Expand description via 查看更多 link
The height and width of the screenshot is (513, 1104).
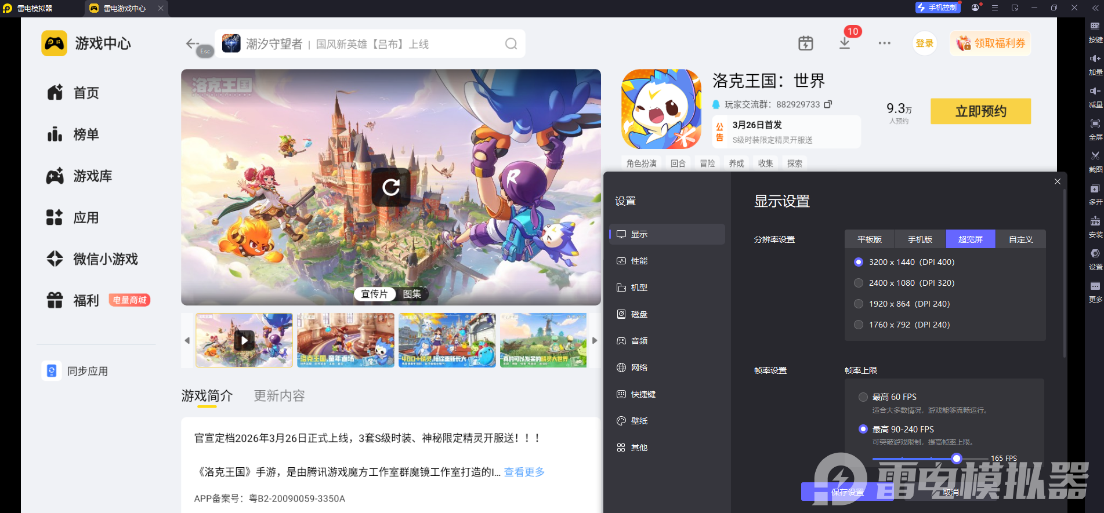[524, 472]
